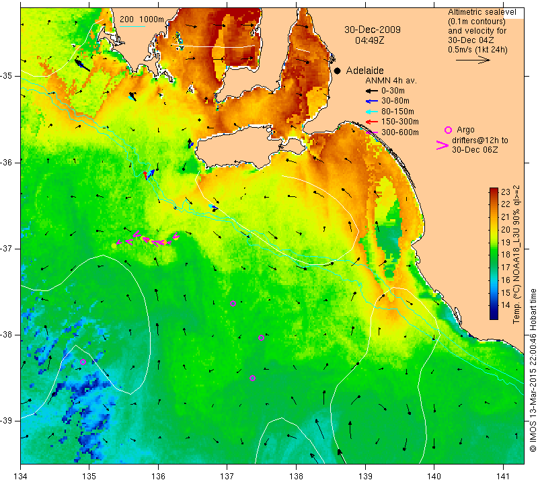Click the 'Argo' legend label
The image size is (538, 484).
click(465, 130)
